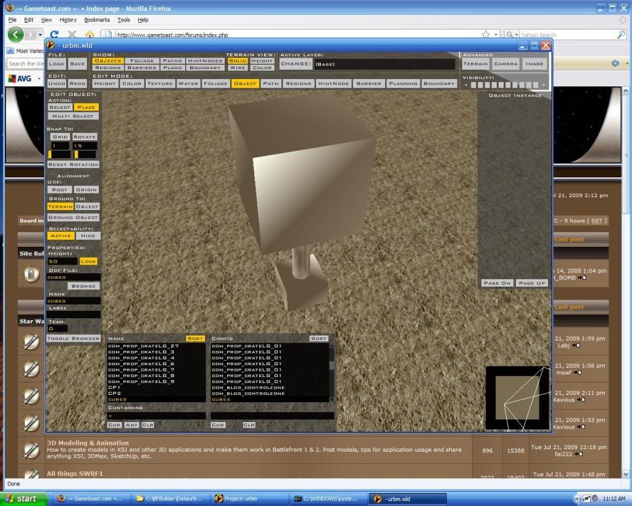Screen dimensions: 632x506
Task: Click Firefox icon in taskbar Gametoast item
Action: [61, 499]
